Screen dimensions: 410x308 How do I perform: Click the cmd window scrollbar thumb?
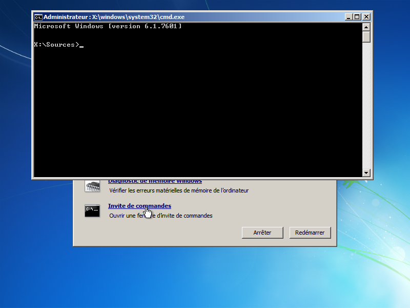(366, 36)
